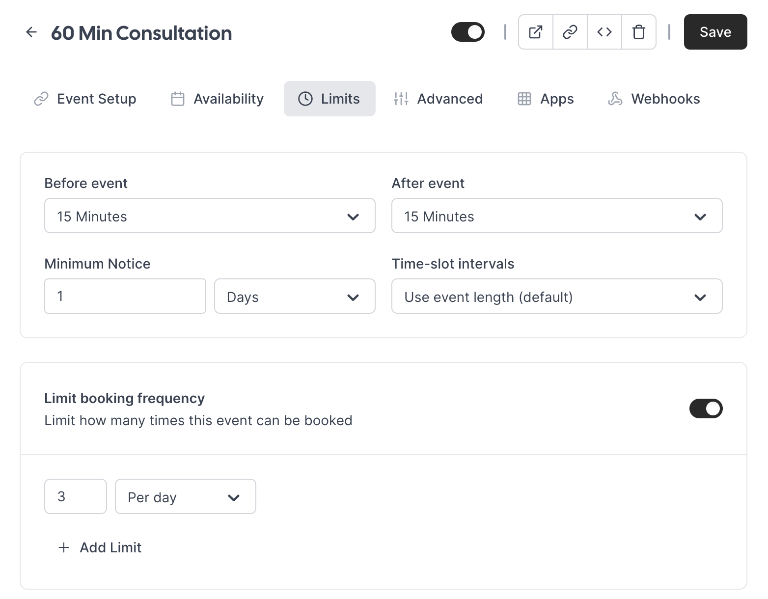
Task: Save the event changes
Action: [715, 32]
